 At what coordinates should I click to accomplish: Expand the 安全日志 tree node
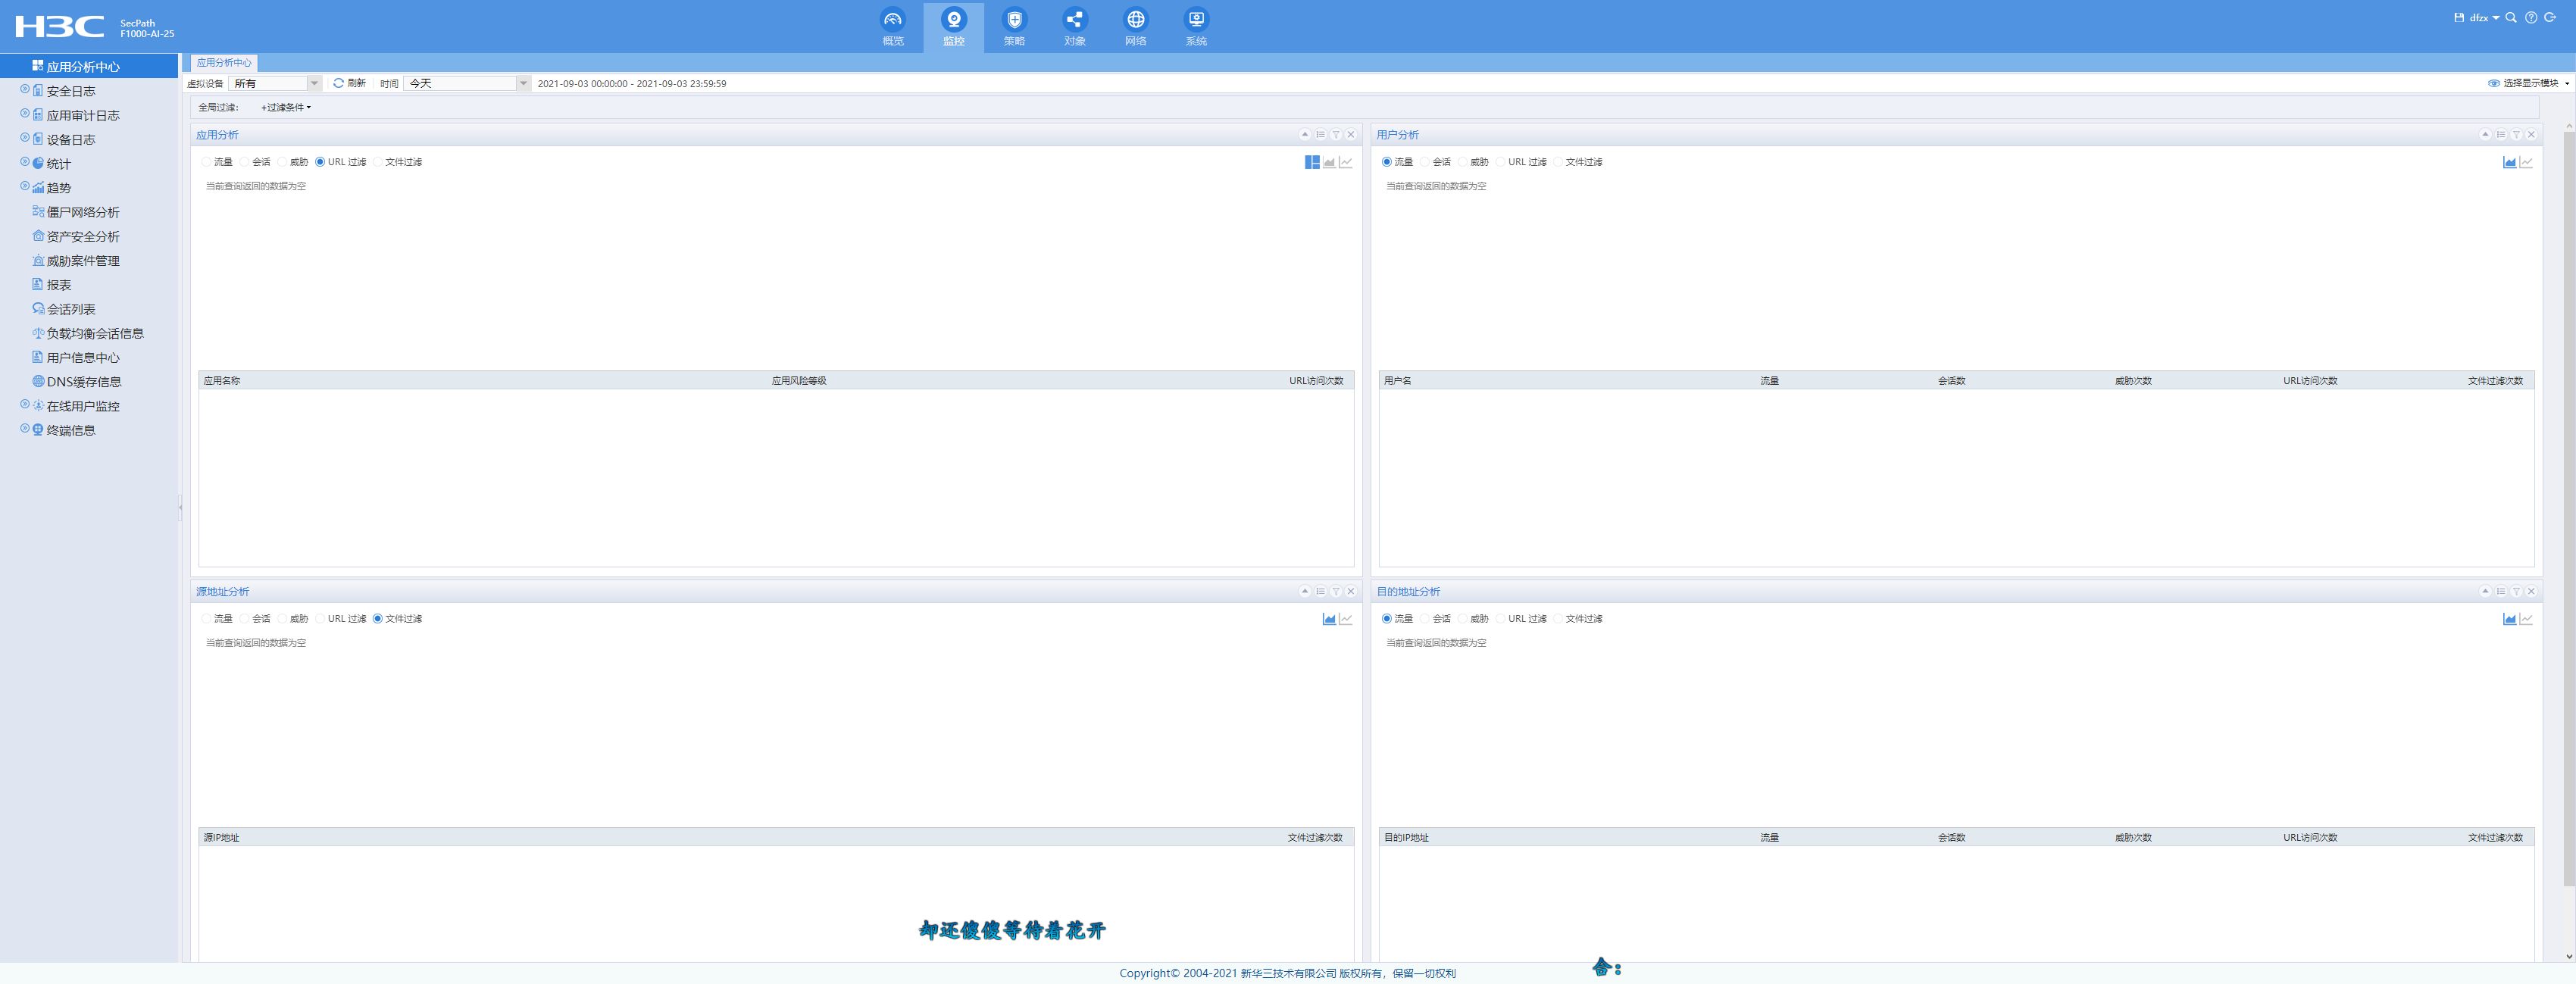pyautogui.click(x=25, y=90)
